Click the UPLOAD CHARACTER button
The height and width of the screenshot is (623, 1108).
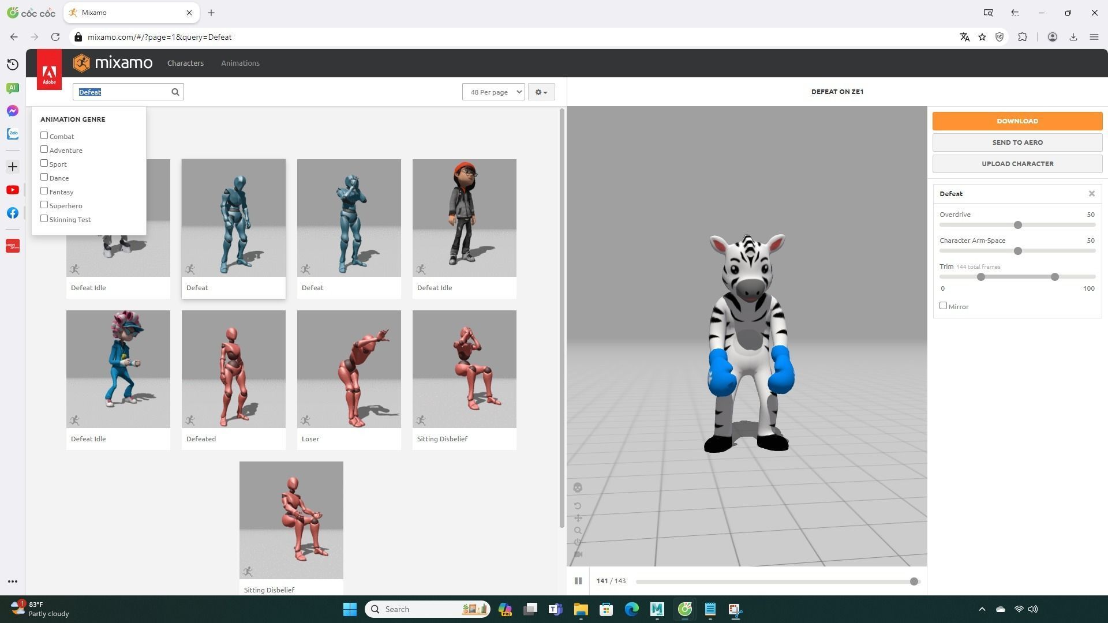pyautogui.click(x=1017, y=164)
